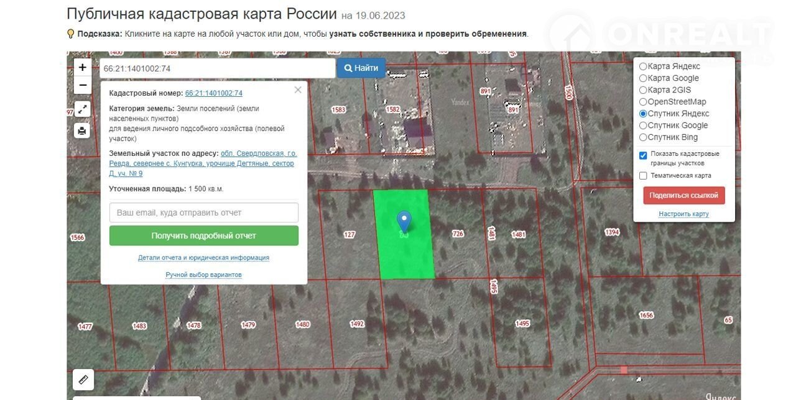
Task: Uncheck Показать кадастровые границы участков
Action: pos(643,155)
